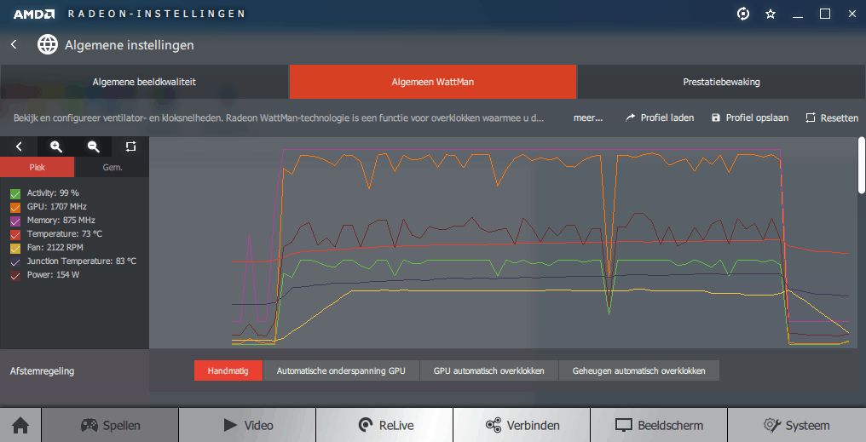Click Profiel opslaan

[750, 118]
